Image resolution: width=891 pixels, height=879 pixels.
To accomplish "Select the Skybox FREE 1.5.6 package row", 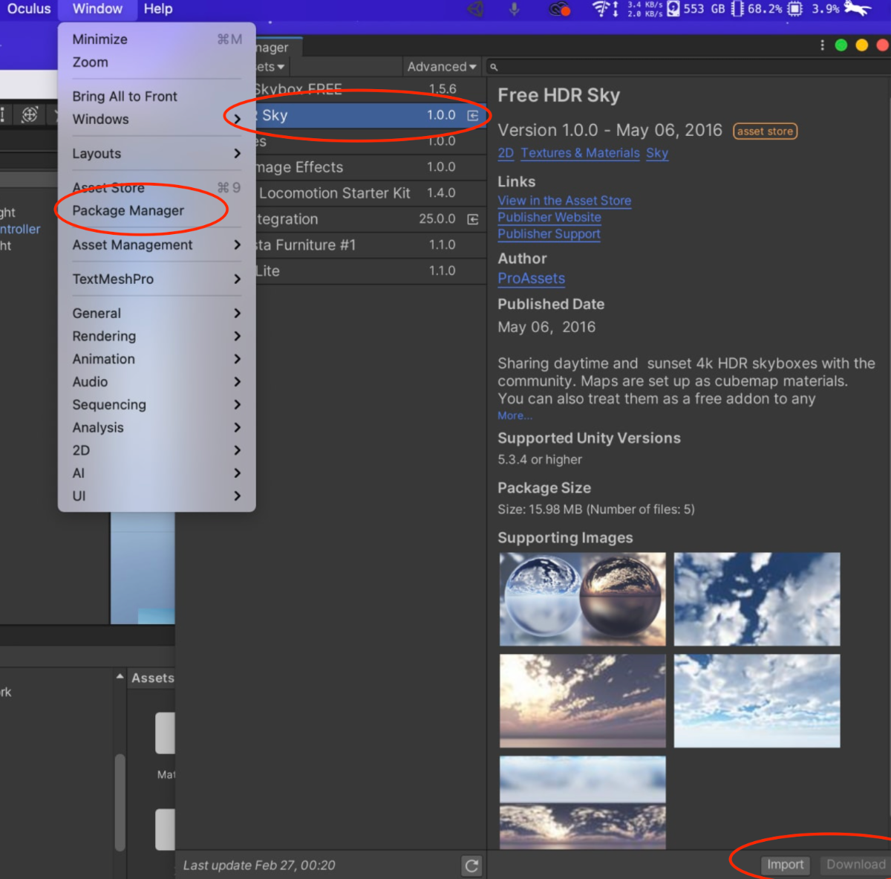I will (371, 89).
